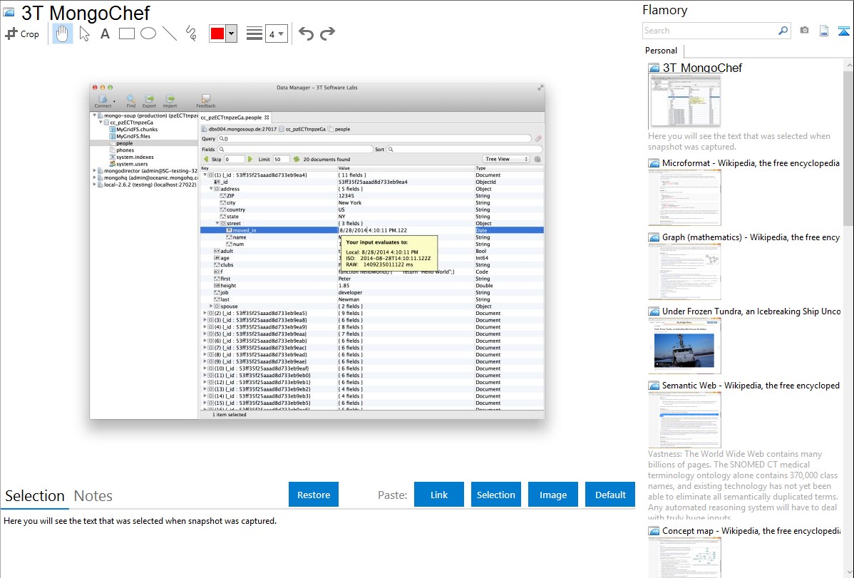
Task: Choose the freehand squiggle tool
Action: (x=191, y=33)
